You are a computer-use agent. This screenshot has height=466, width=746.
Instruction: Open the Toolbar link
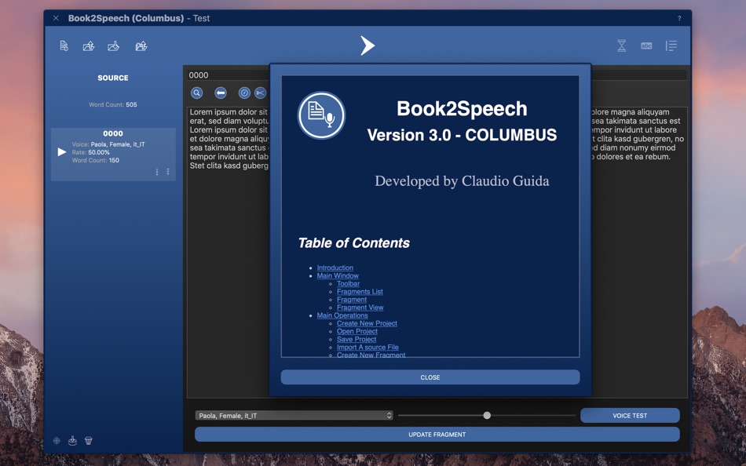coord(348,284)
